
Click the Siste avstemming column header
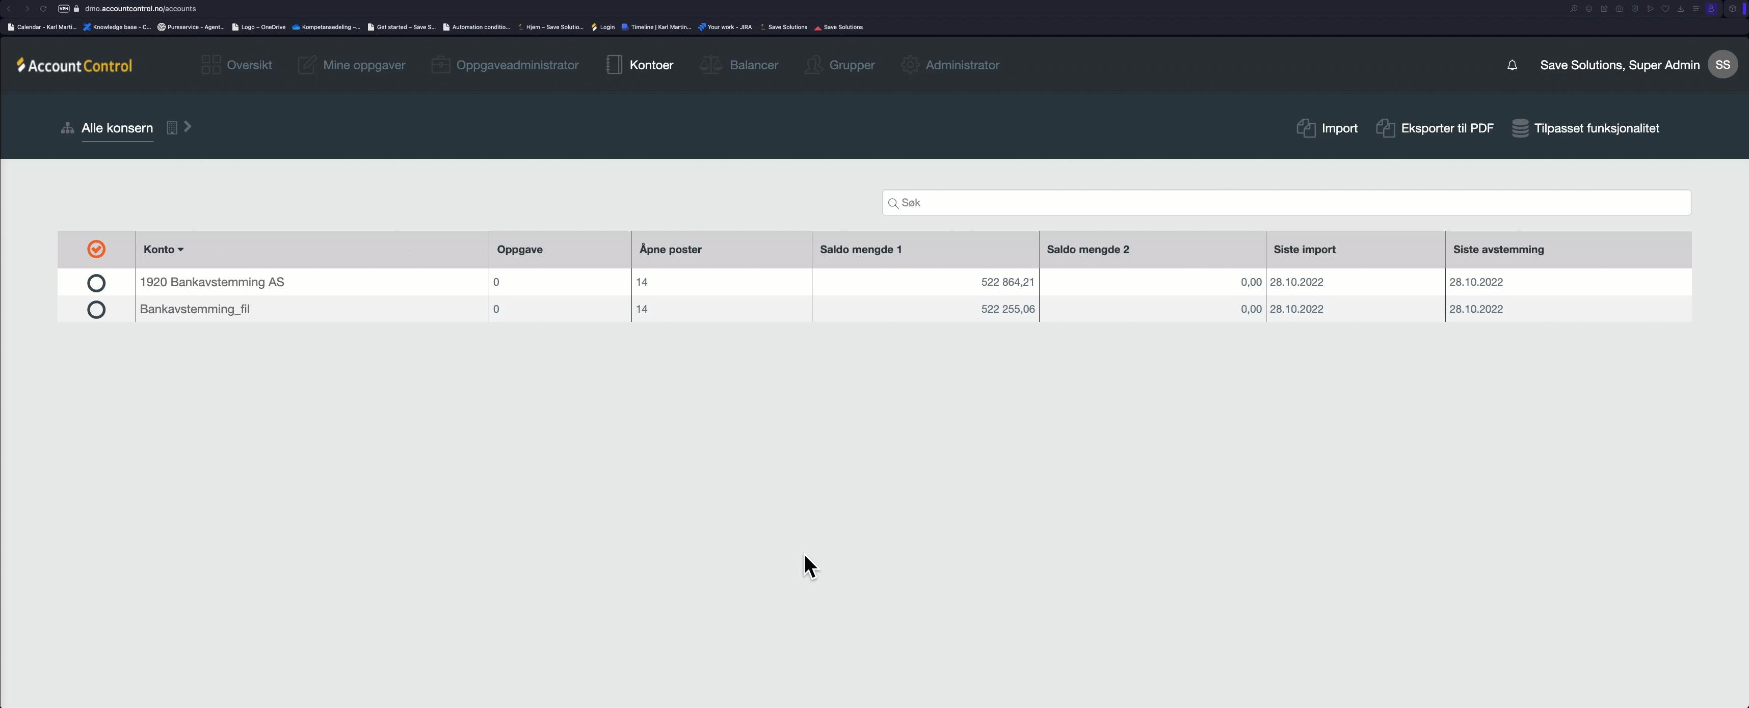coord(1498,249)
